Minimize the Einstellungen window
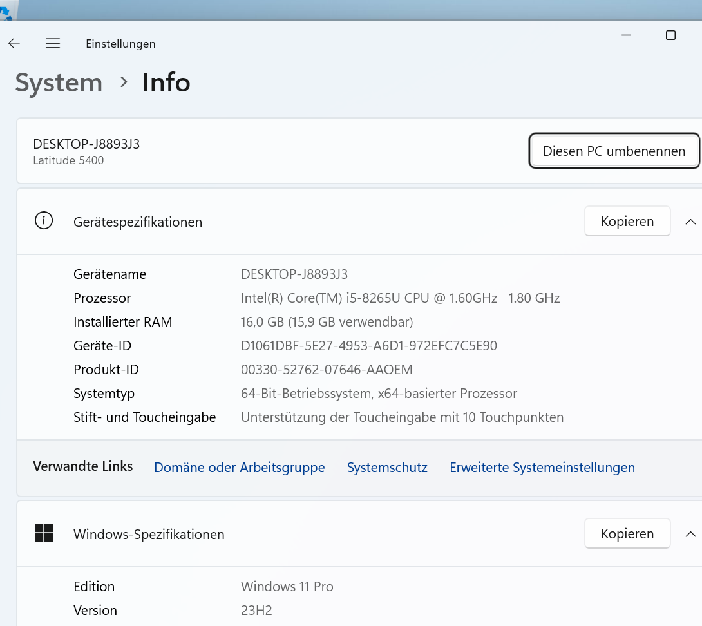 (x=627, y=35)
